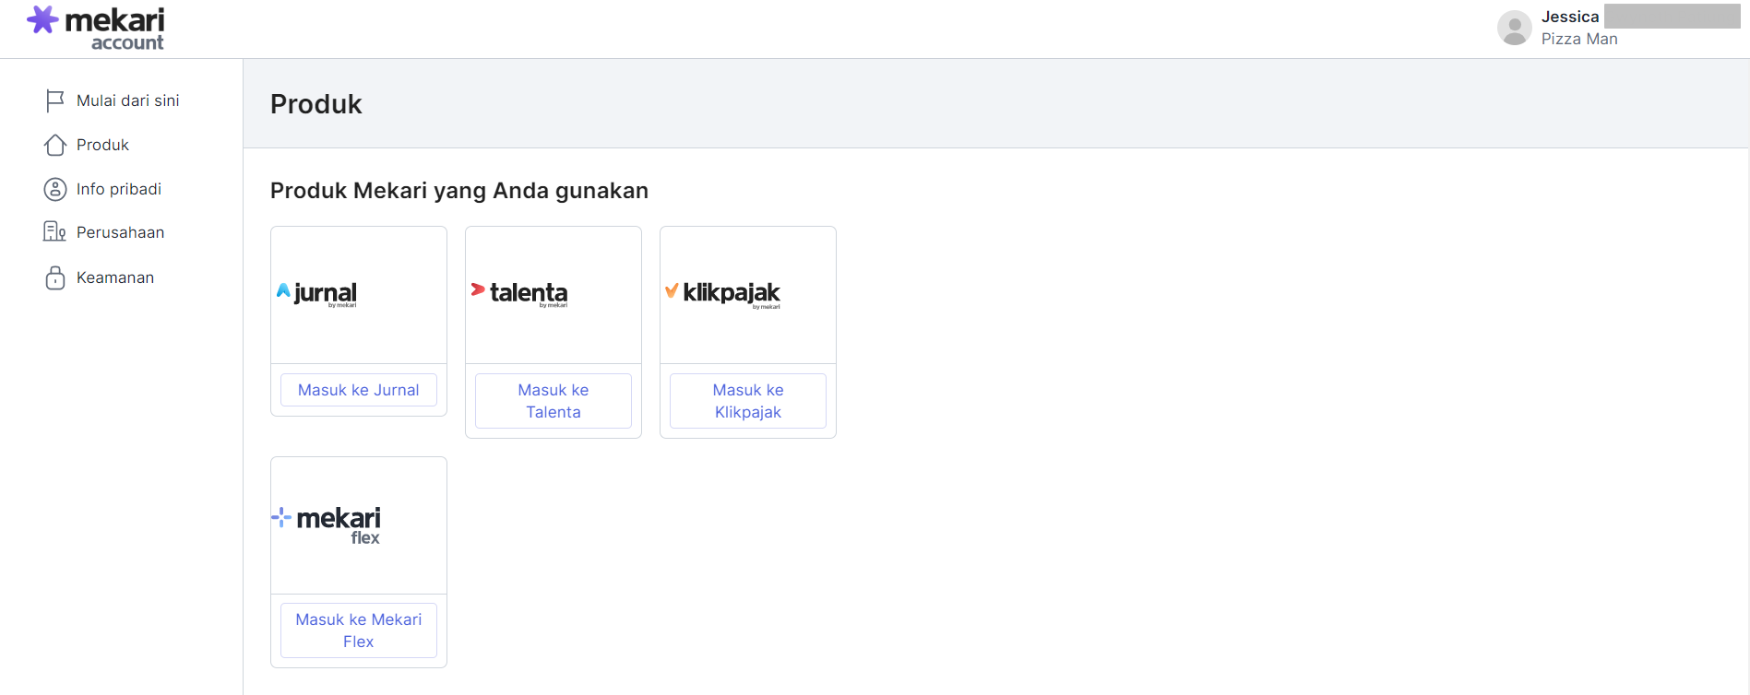
Task: Click the Mekari account logo
Action: tap(96, 29)
